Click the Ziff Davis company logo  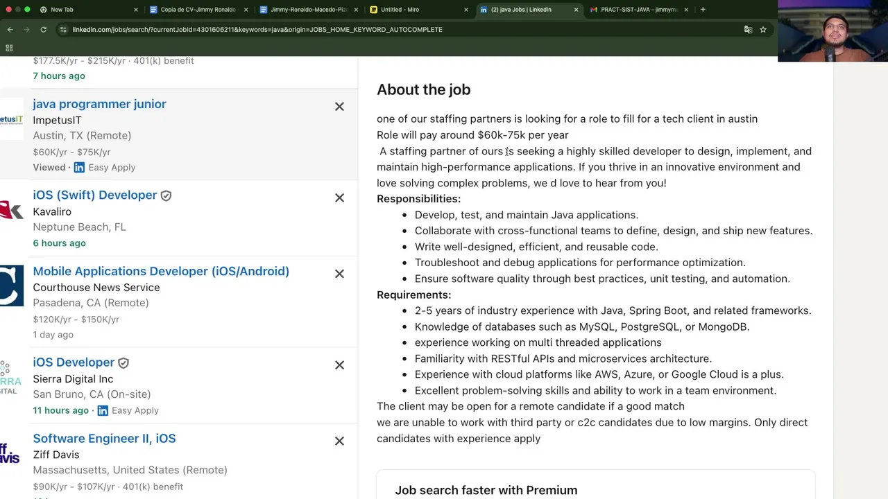(10, 453)
